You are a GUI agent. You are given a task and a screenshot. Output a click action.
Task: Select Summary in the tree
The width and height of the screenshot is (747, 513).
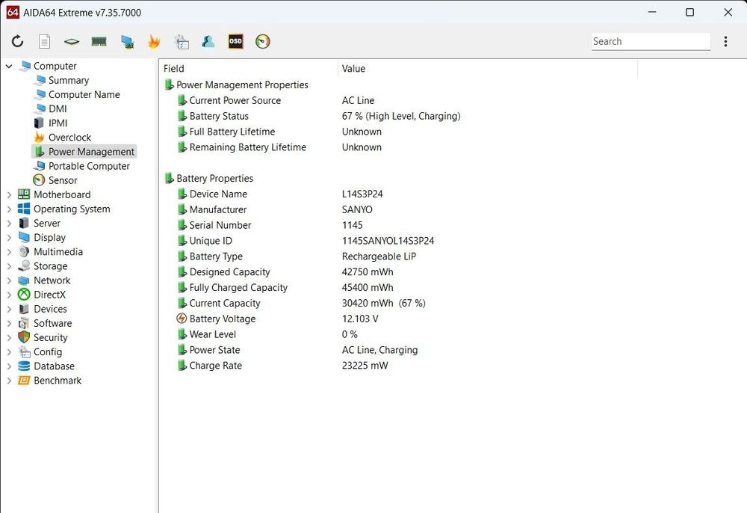pos(69,80)
